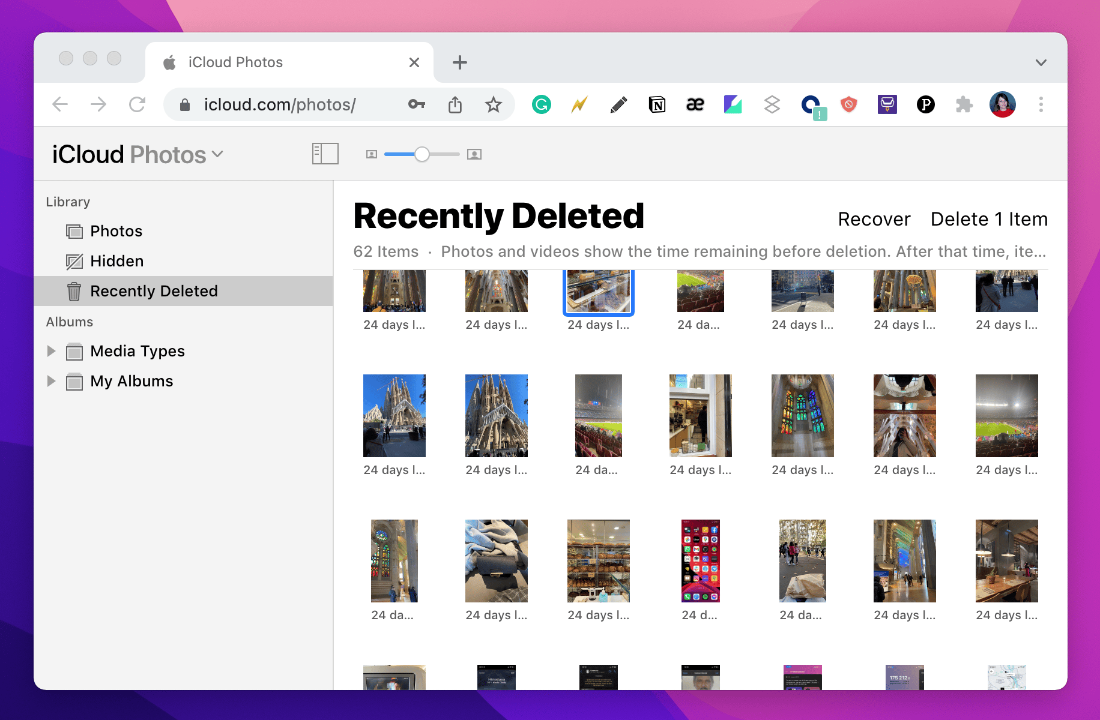Open the black P extension icon
Viewport: 1100px width, 720px height.
click(926, 104)
